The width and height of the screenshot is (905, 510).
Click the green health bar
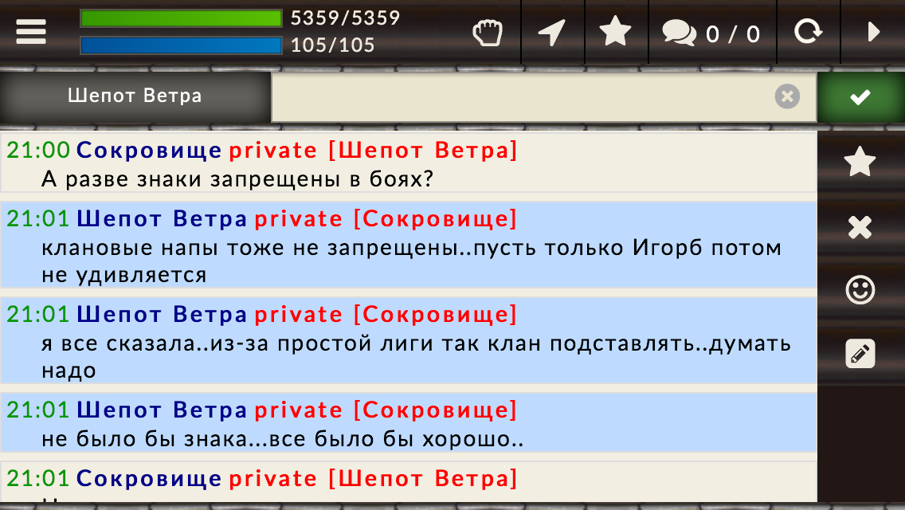[x=181, y=18]
